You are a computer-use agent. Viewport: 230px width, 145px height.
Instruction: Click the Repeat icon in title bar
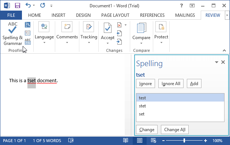[42, 5]
